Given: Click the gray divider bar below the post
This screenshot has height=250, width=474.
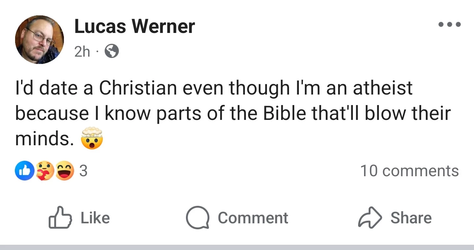Looking at the screenshot, I should pos(237,247).
